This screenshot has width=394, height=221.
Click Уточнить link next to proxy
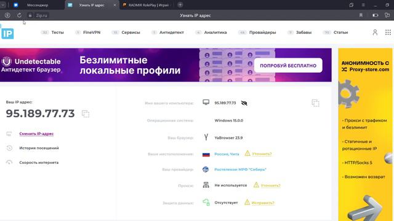pyautogui.click(x=271, y=185)
